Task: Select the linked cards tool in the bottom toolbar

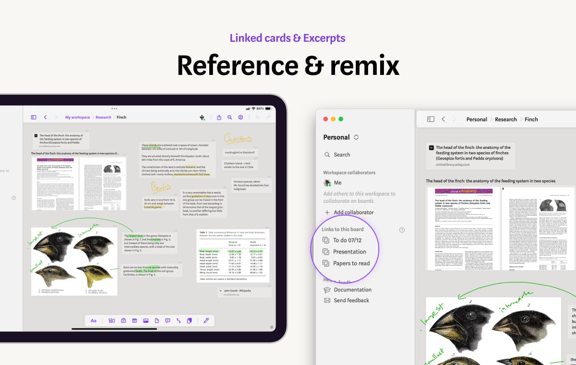Action: point(190,320)
